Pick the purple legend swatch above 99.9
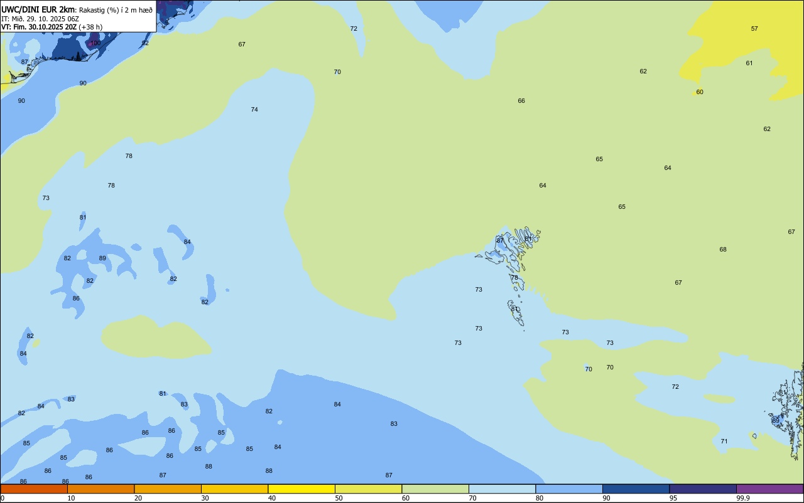The width and height of the screenshot is (804, 503). click(x=770, y=489)
